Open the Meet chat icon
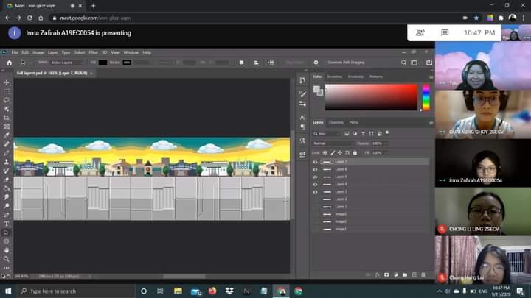This screenshot has height=298, width=531. point(445,33)
